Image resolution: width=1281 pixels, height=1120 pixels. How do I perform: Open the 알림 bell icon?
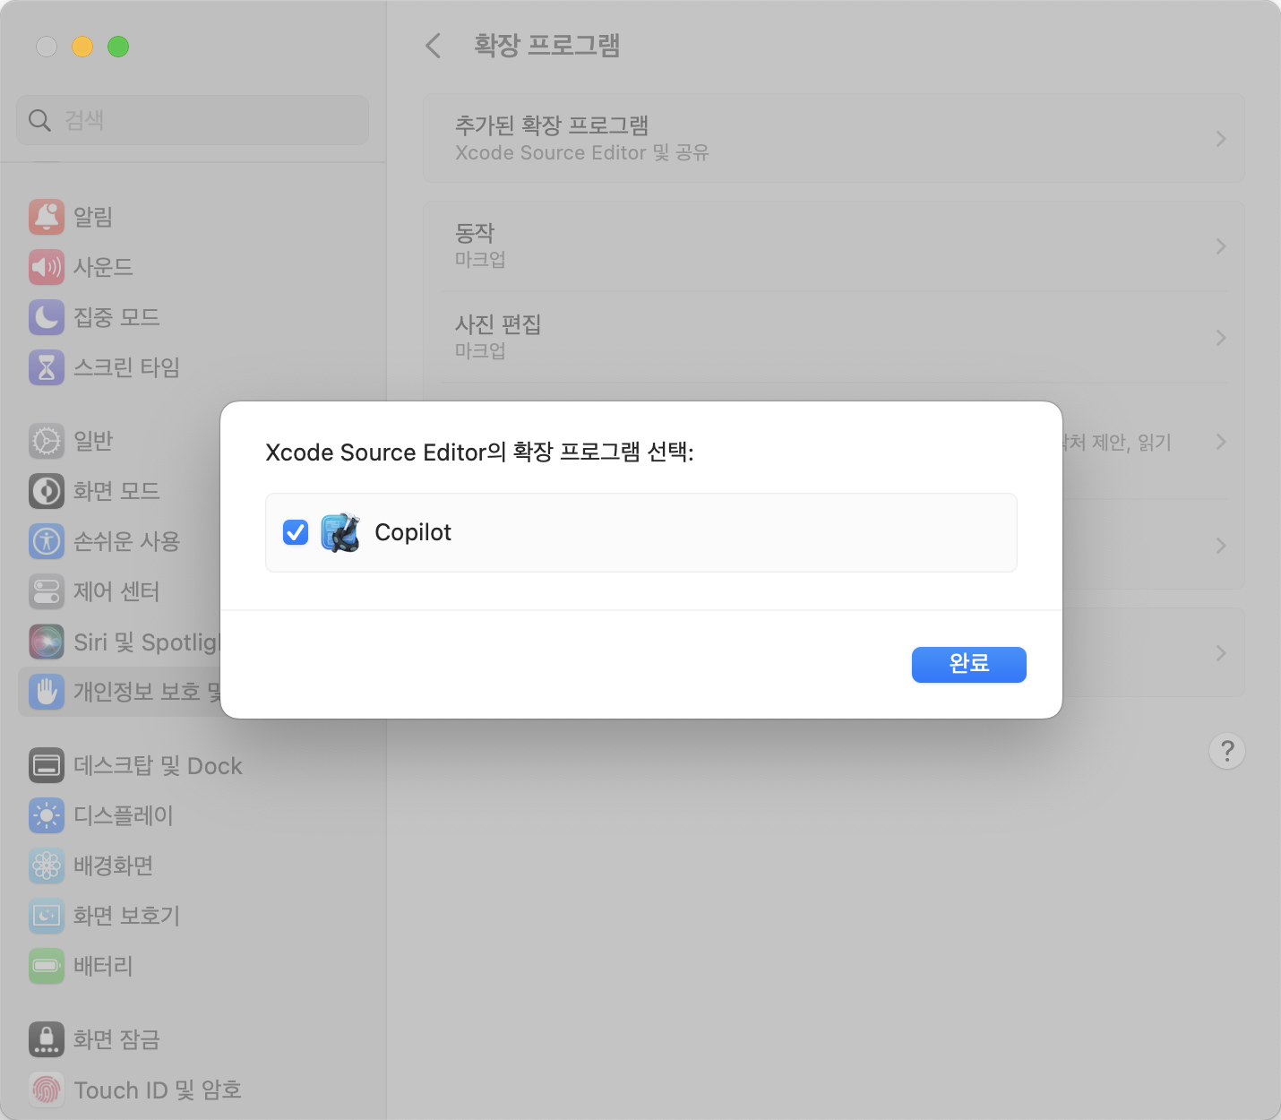[x=47, y=217]
